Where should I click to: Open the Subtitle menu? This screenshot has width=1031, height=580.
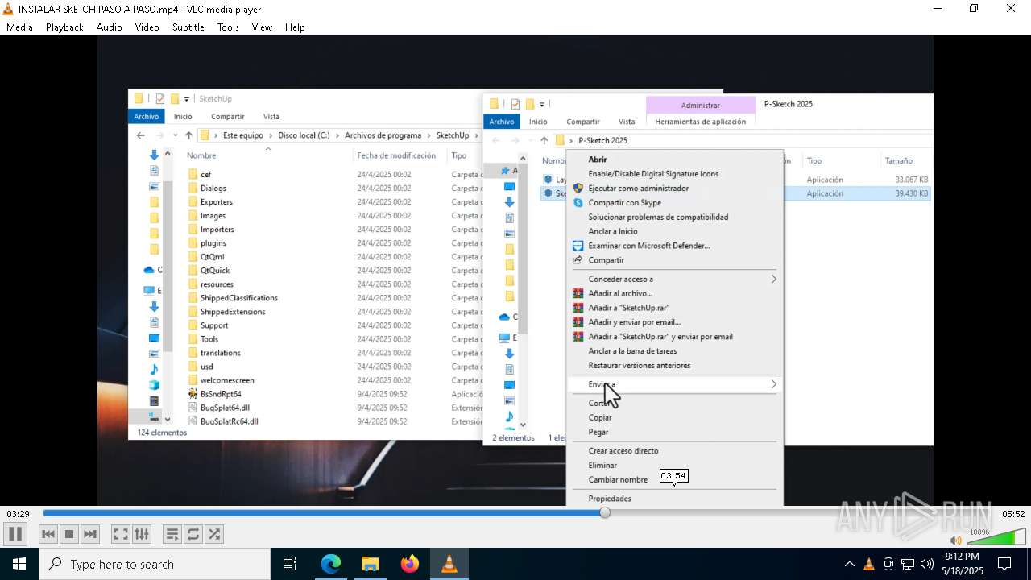click(x=188, y=27)
